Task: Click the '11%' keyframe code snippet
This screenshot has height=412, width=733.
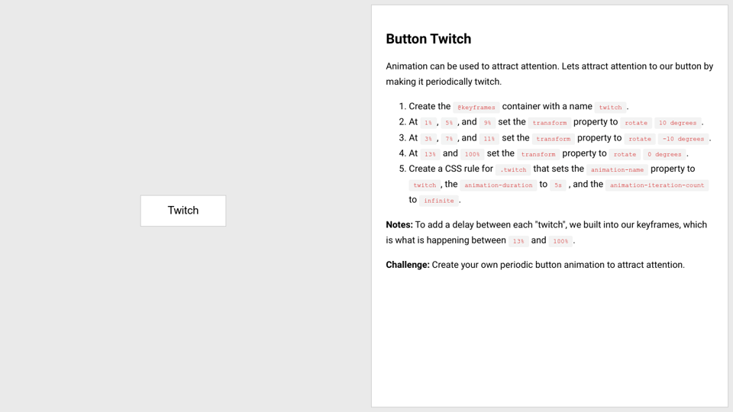Action: [489, 139]
